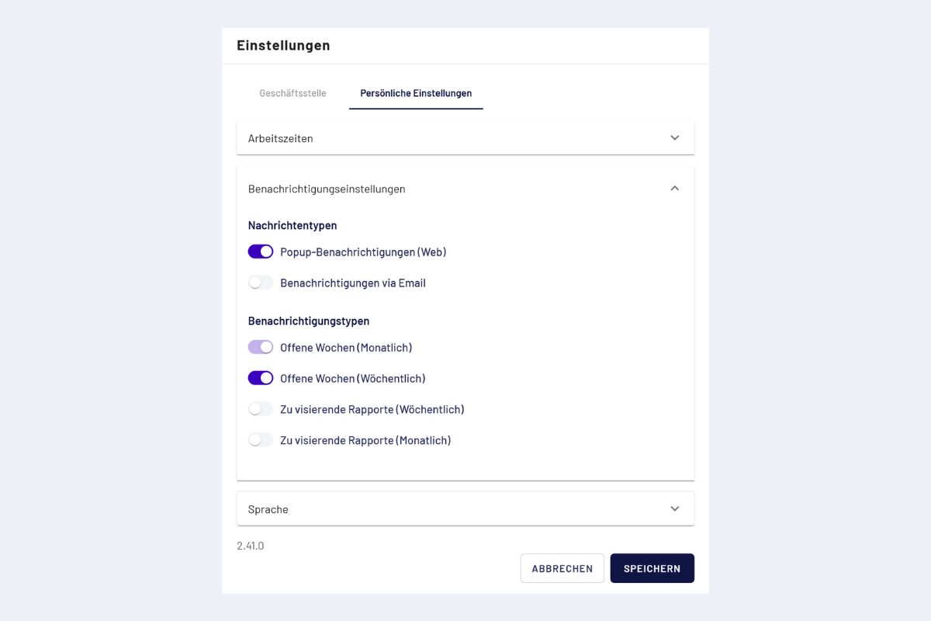Viewport: 931px width, 621px height.
Task: Click the Benachrichtigungen via Email label
Action: click(353, 283)
